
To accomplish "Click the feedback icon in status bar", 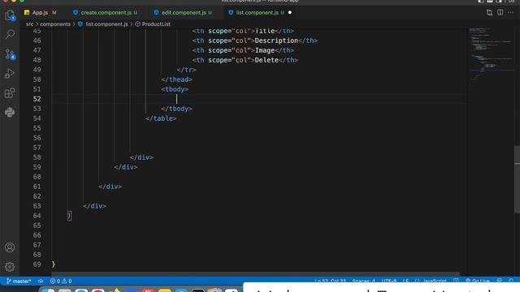I will click(499, 281).
